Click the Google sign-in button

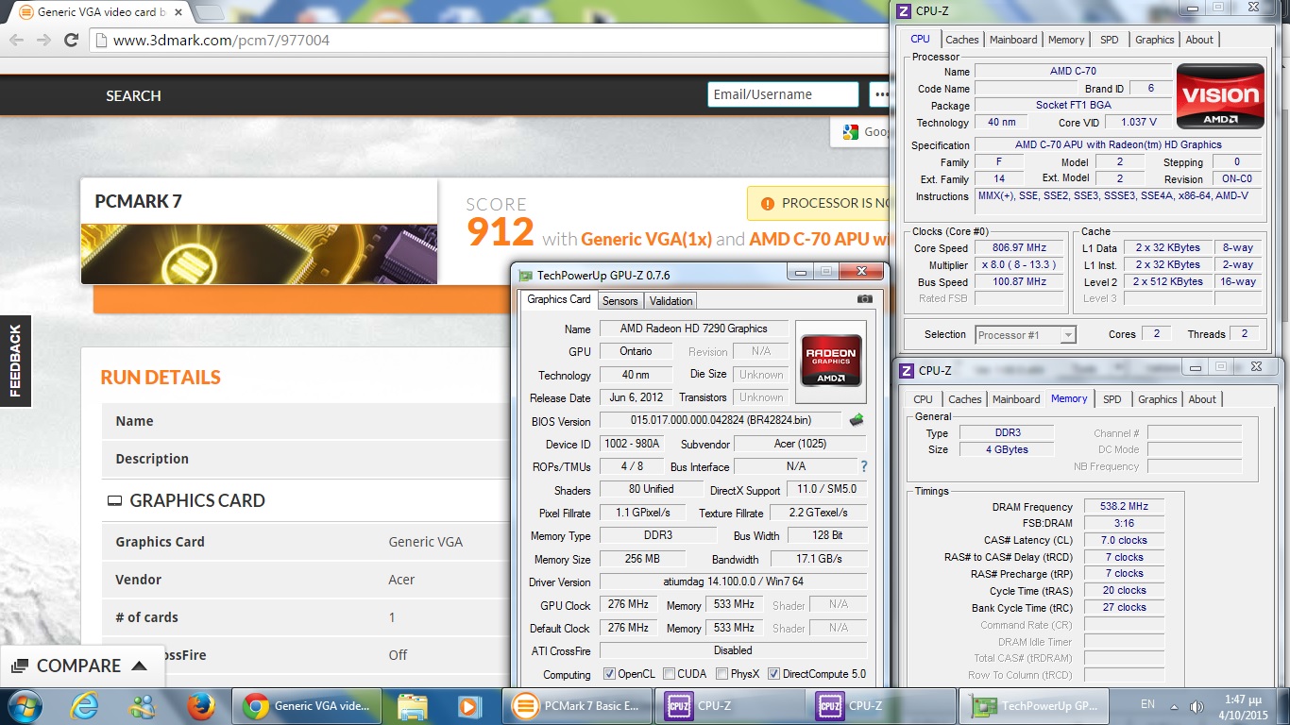point(861,131)
